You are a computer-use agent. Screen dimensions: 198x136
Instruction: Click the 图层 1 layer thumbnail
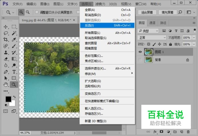[x=148, y=52]
